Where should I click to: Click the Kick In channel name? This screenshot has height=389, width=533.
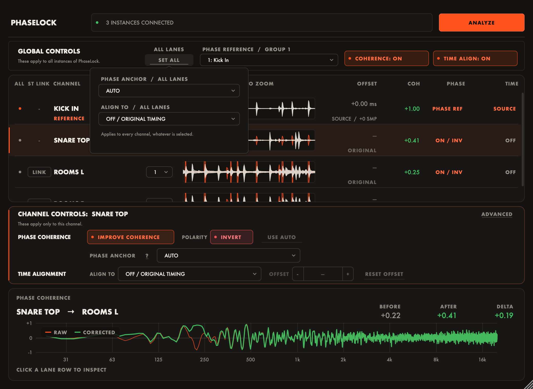coord(66,109)
